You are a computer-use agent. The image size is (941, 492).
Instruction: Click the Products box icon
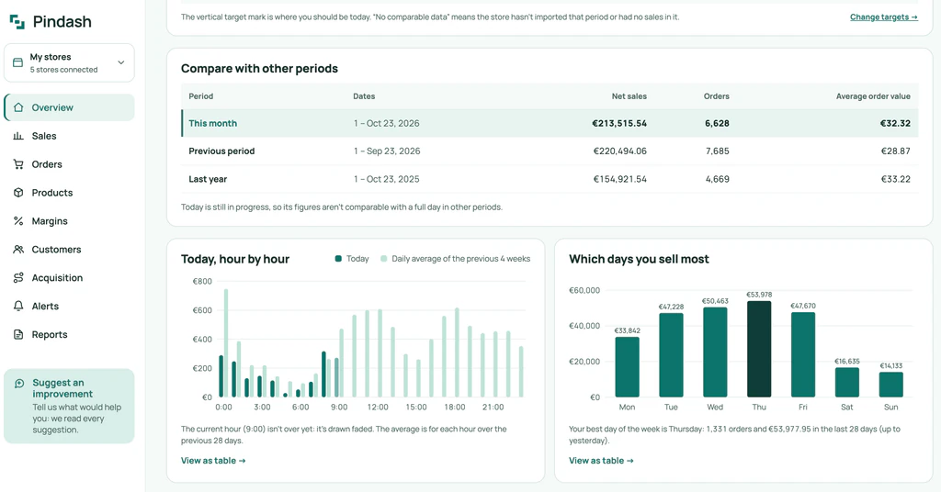[x=18, y=193]
